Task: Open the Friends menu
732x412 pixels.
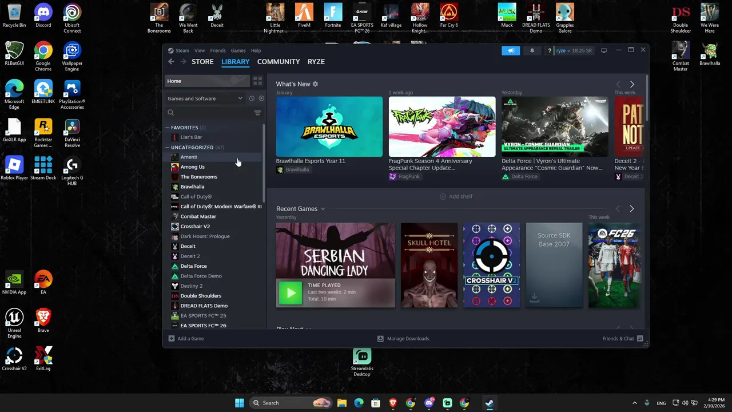Action: click(218, 50)
